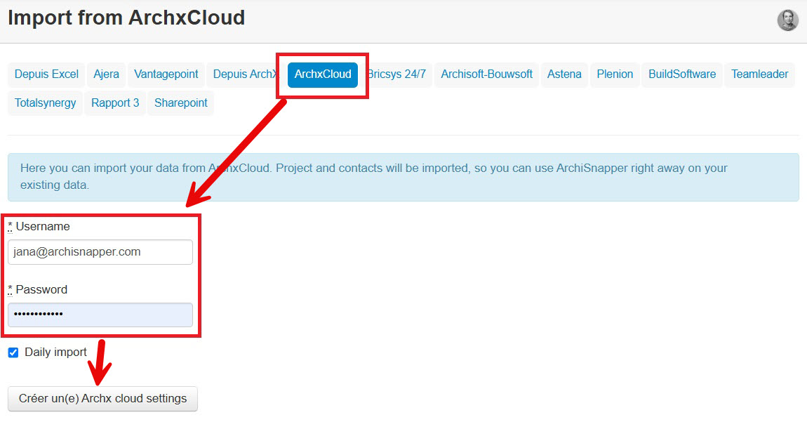Select the Astena tab
807x422 pixels.
(564, 74)
